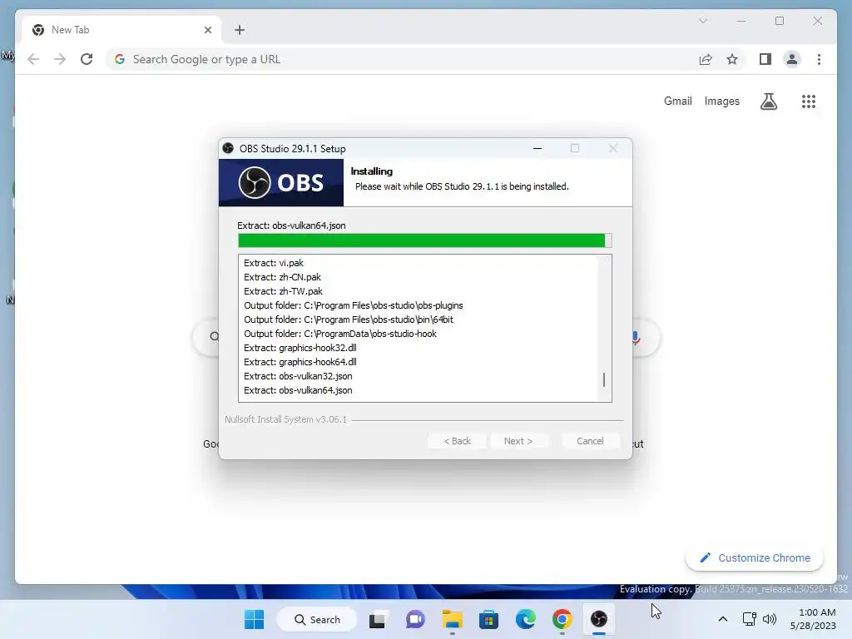Click Back in OBS Setup
The image size is (852, 639).
point(457,441)
